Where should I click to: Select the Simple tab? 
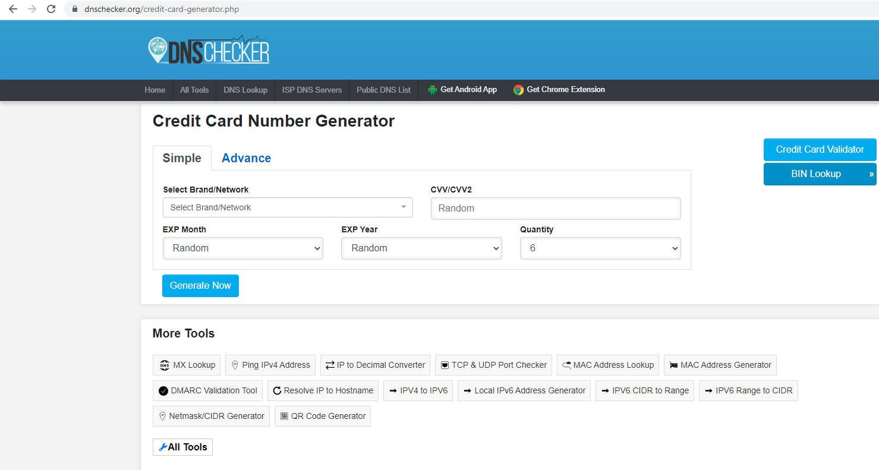click(182, 158)
